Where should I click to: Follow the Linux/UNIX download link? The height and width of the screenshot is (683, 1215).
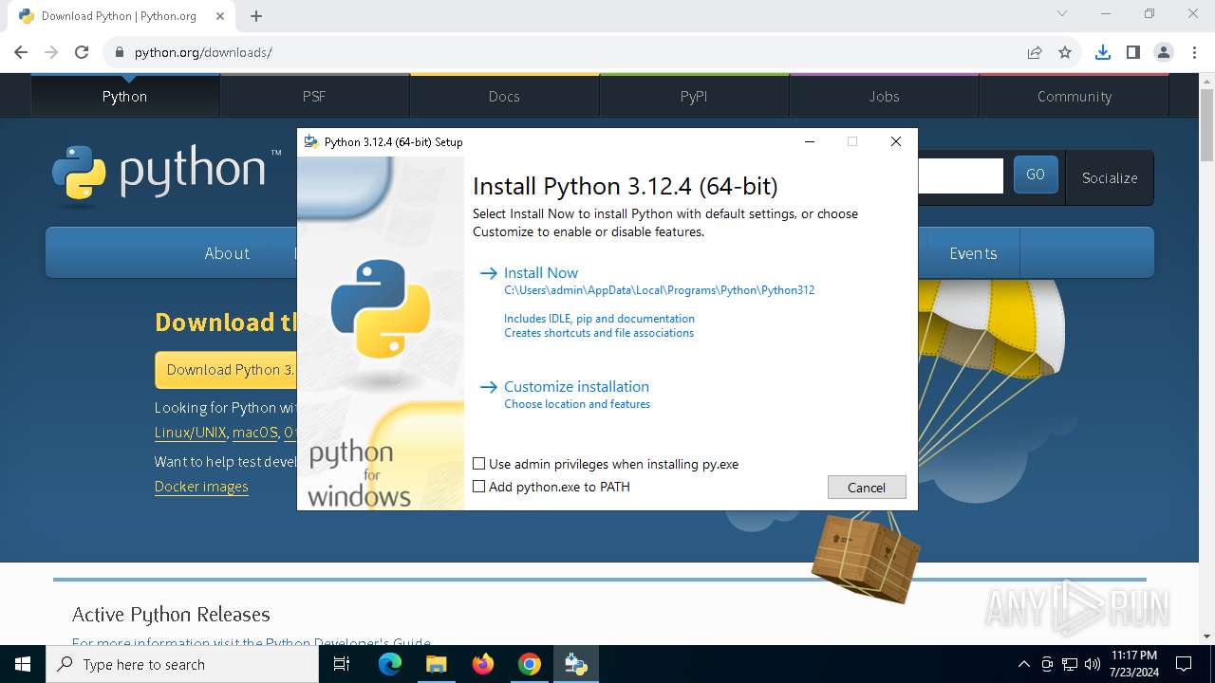click(191, 433)
